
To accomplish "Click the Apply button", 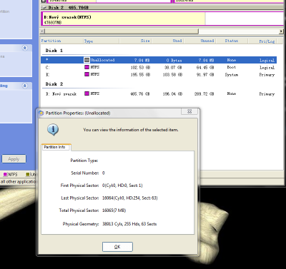I will pyautogui.click(x=14, y=159).
